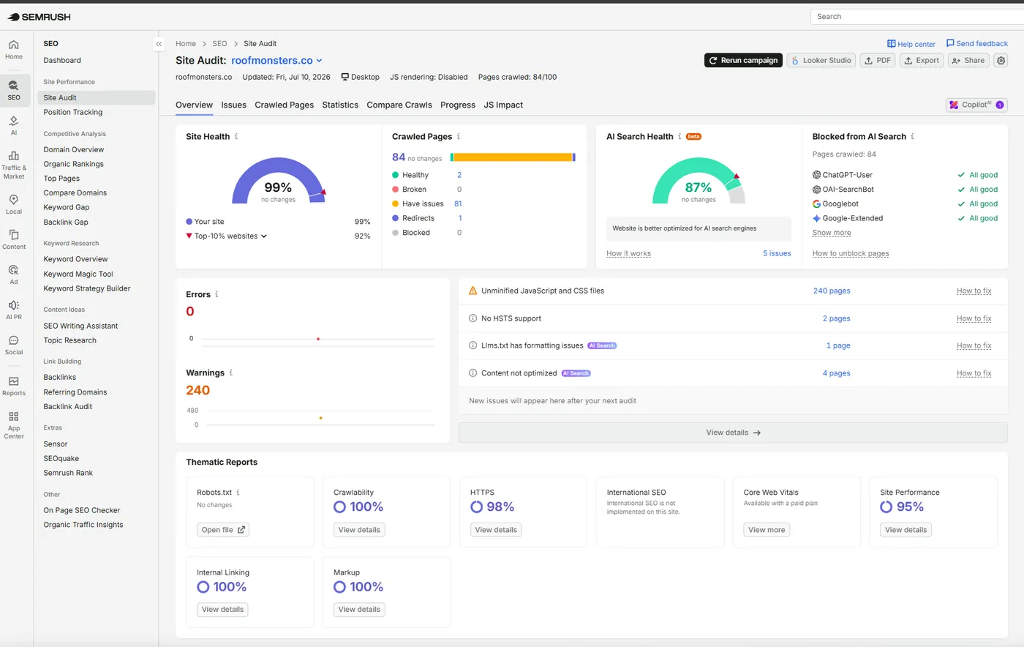
Task: Click the Export button
Action: (922, 61)
